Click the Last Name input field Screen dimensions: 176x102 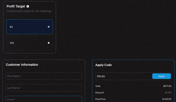click(x=44, y=88)
